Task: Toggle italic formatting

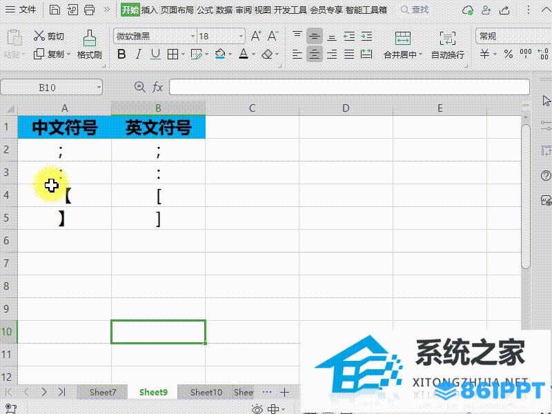Action: point(139,55)
